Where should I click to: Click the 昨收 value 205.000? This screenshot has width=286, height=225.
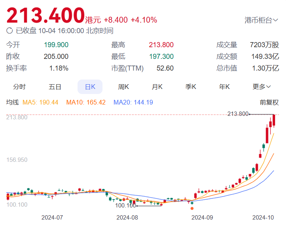coord(56,57)
